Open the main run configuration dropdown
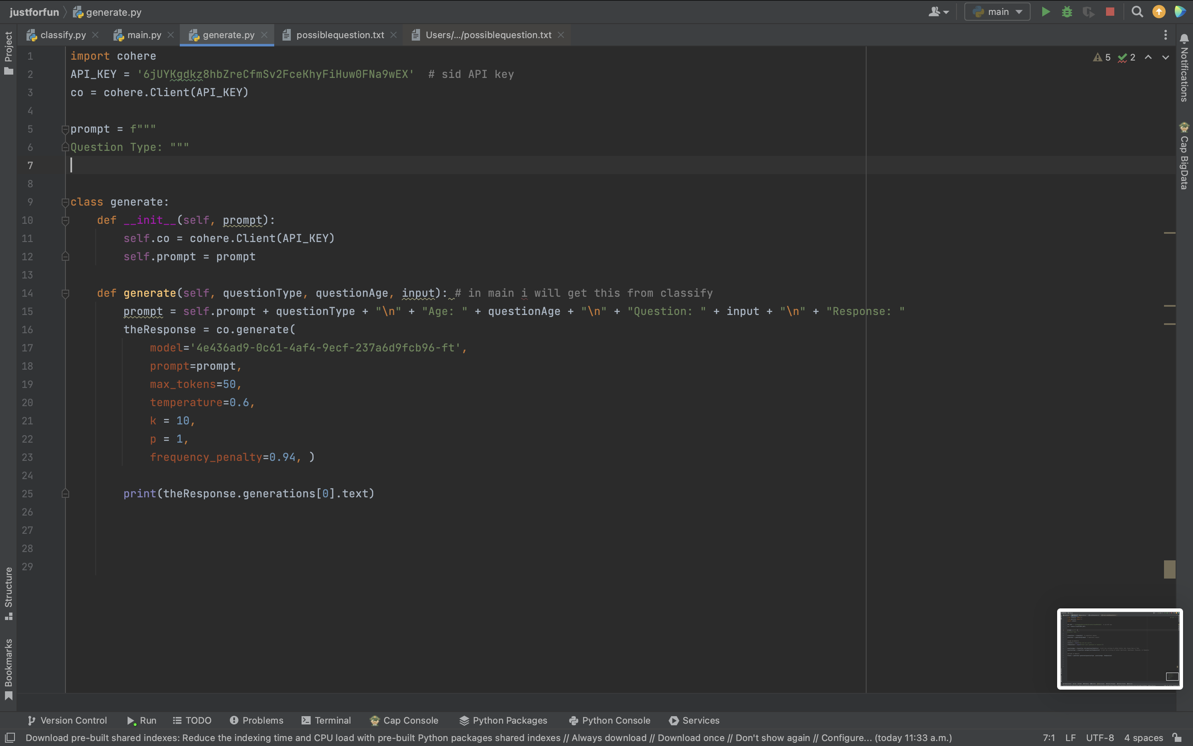This screenshot has width=1193, height=746. tap(997, 12)
